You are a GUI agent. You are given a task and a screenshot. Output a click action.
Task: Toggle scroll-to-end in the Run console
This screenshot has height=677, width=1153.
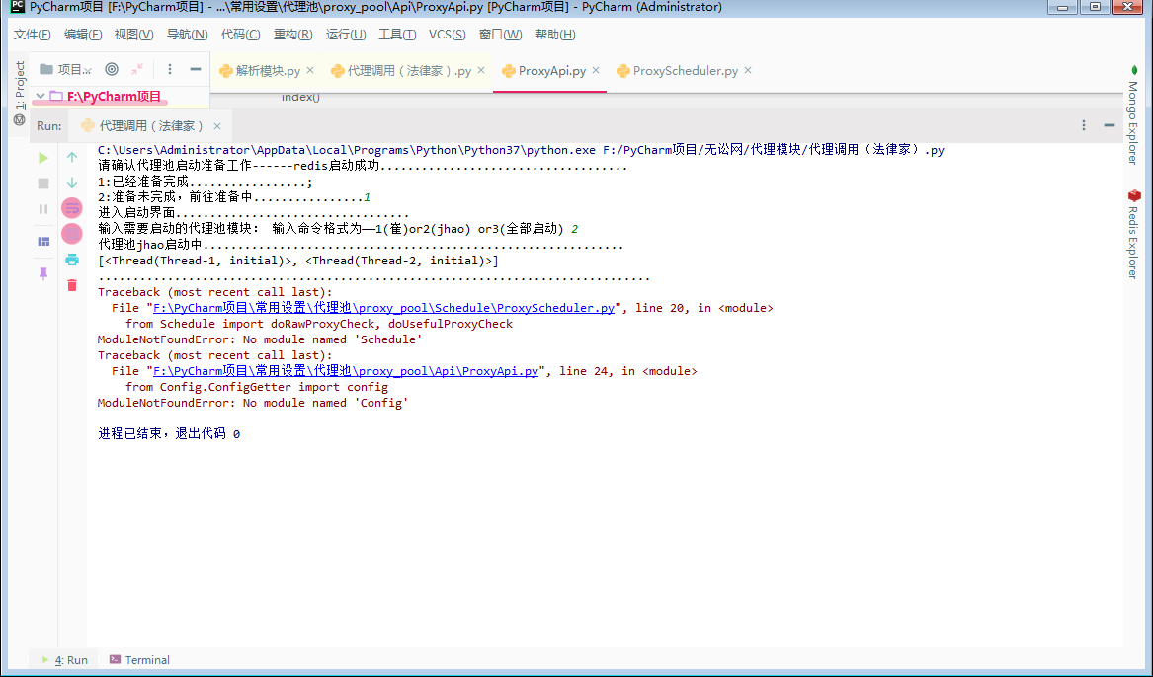(x=72, y=234)
